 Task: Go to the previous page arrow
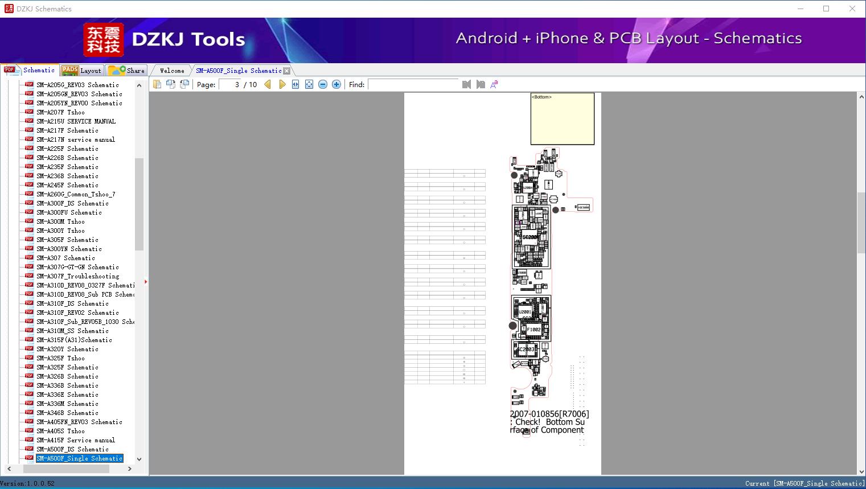click(x=268, y=84)
